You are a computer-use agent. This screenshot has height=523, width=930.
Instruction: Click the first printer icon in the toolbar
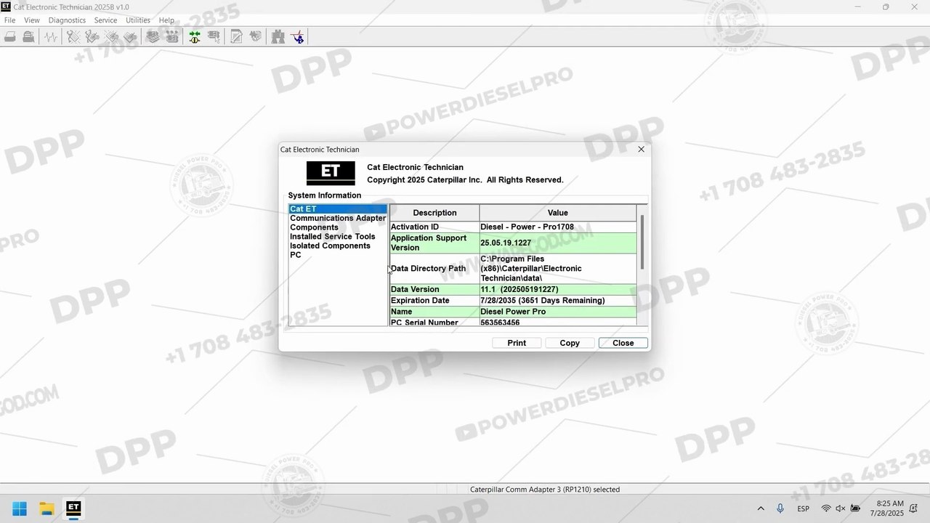(x=10, y=36)
